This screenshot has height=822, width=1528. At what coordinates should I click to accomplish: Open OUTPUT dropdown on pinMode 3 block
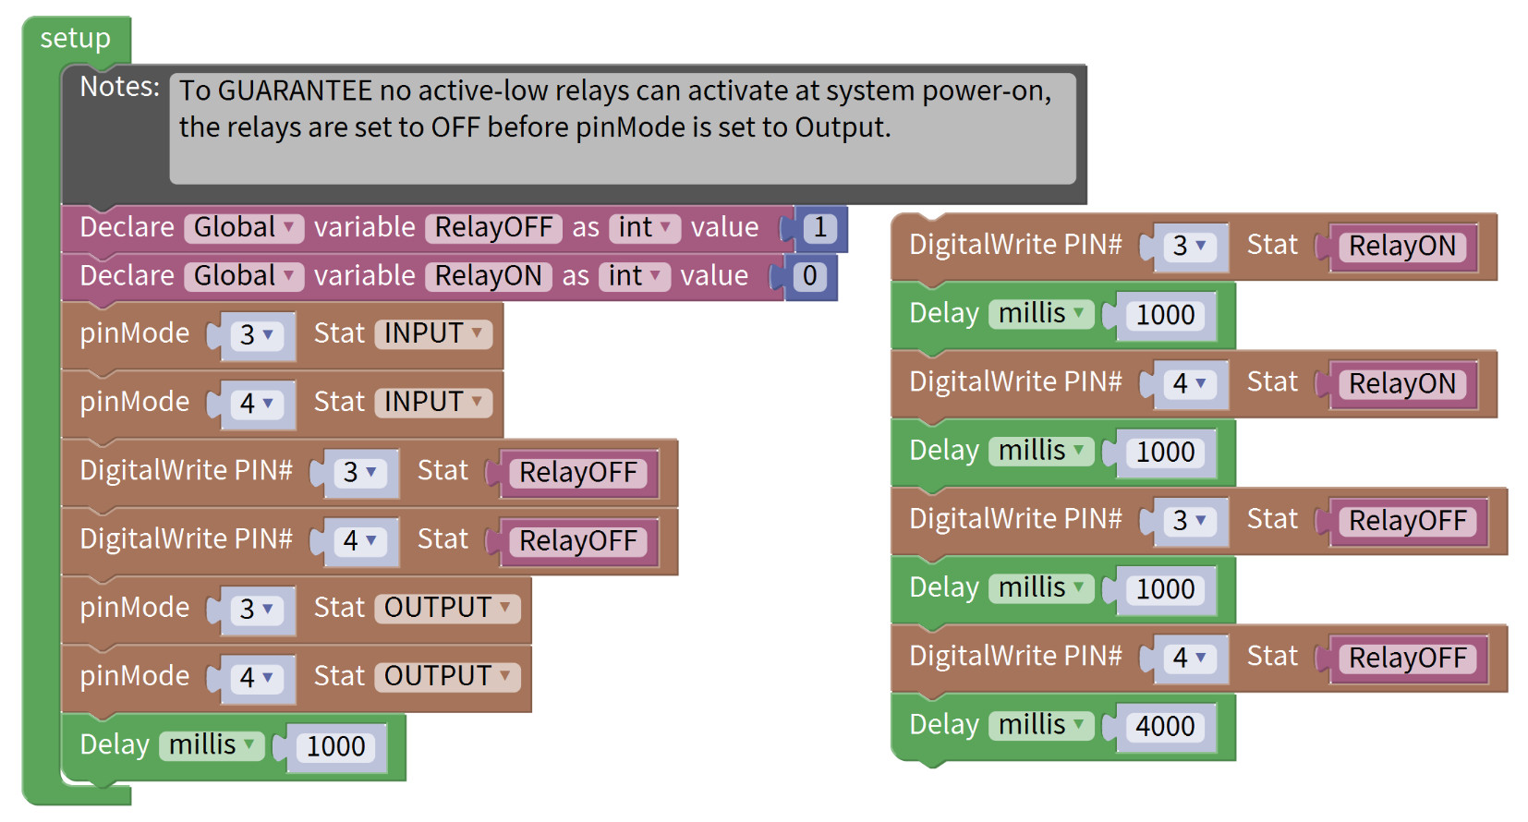click(x=447, y=608)
